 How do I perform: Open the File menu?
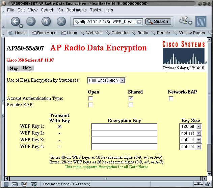pyautogui.click(x=10, y=10)
